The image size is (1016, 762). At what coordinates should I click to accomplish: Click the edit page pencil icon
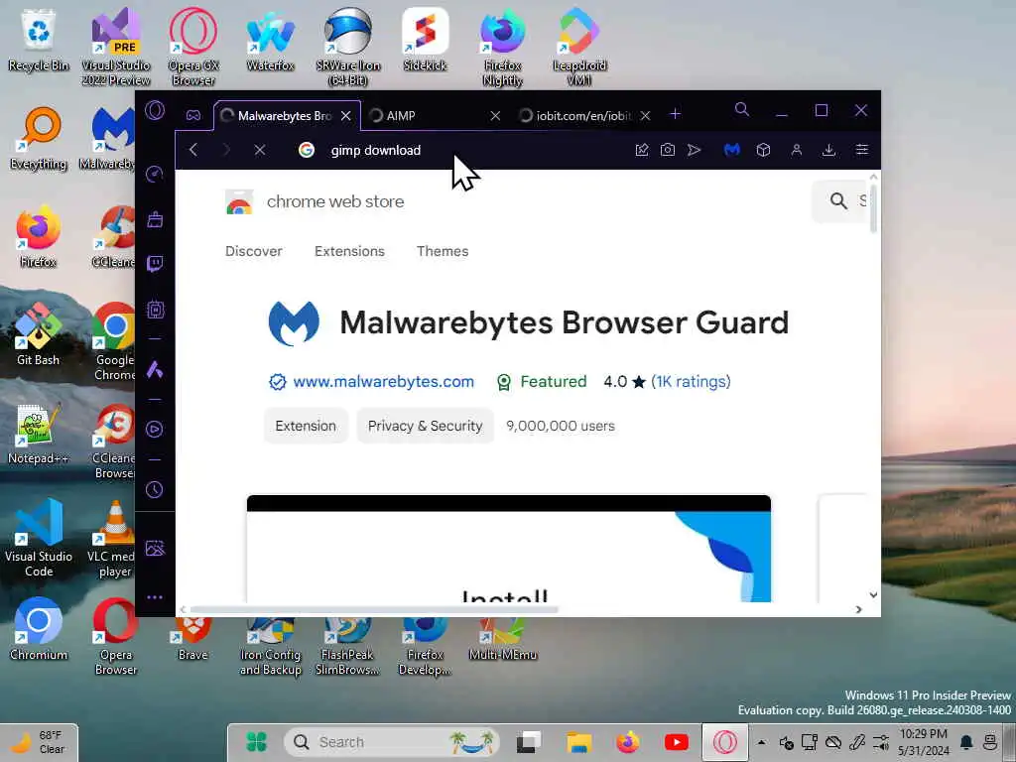[x=642, y=150]
